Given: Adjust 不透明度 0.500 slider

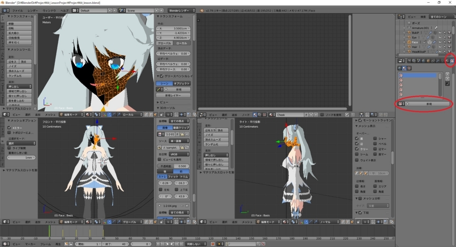Looking at the screenshot, I should click(x=173, y=166).
